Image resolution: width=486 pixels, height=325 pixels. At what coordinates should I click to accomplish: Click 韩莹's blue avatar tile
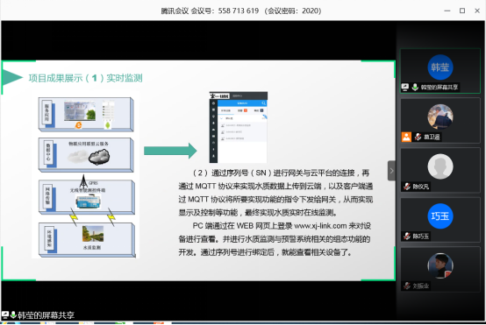(440, 67)
